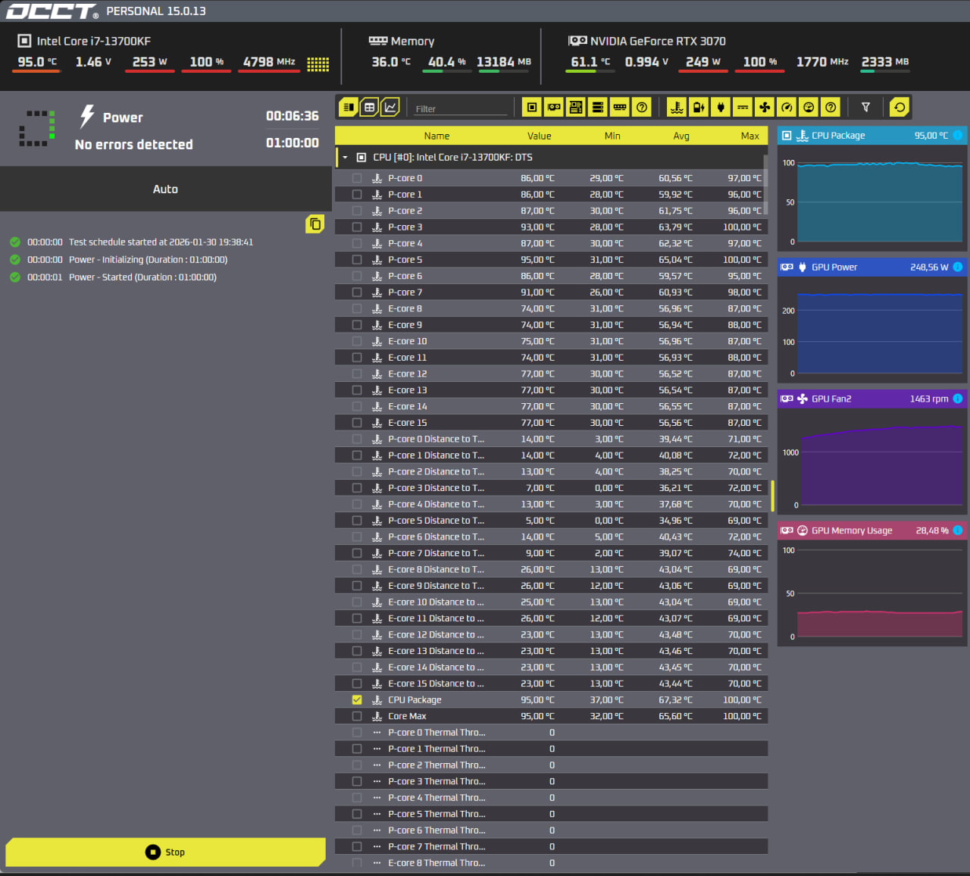Click the power plug sensor filter icon
The height and width of the screenshot is (876, 970).
pyautogui.click(x=721, y=108)
